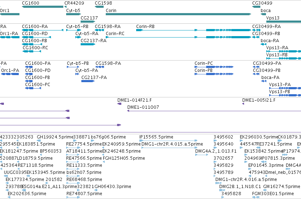This screenshot has width=301, height=199.
Task: Select transcript Vps13-RB
Action: pyautogui.click(x=284, y=58)
